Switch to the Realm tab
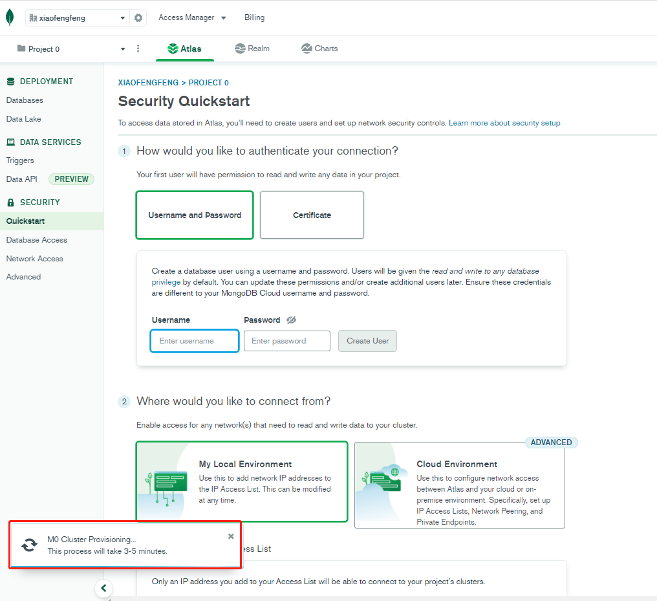The width and height of the screenshot is (657, 601). point(252,49)
